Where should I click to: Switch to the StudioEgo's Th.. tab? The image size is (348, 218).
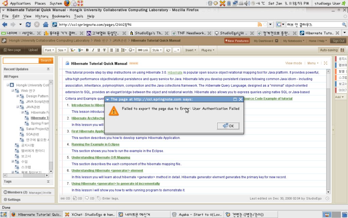pyautogui.click(x=149, y=33)
